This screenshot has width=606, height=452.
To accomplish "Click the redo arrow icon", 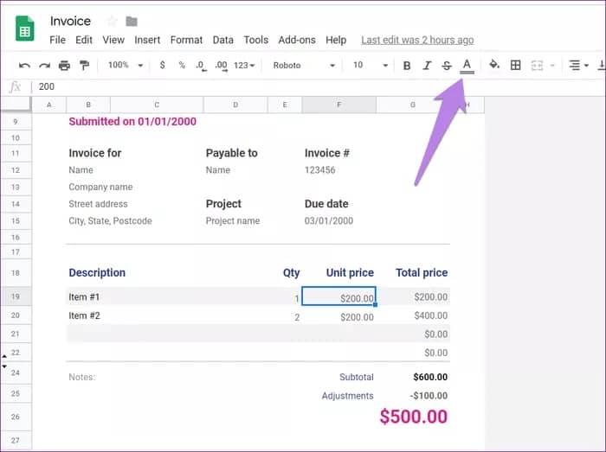I will click(x=44, y=66).
